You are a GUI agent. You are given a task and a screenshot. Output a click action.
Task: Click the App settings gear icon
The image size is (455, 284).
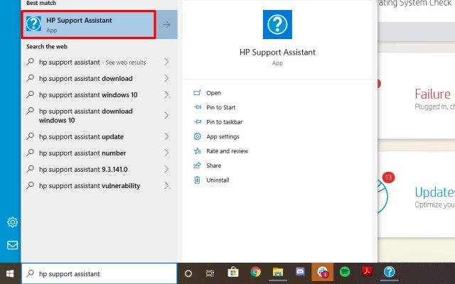tap(198, 136)
